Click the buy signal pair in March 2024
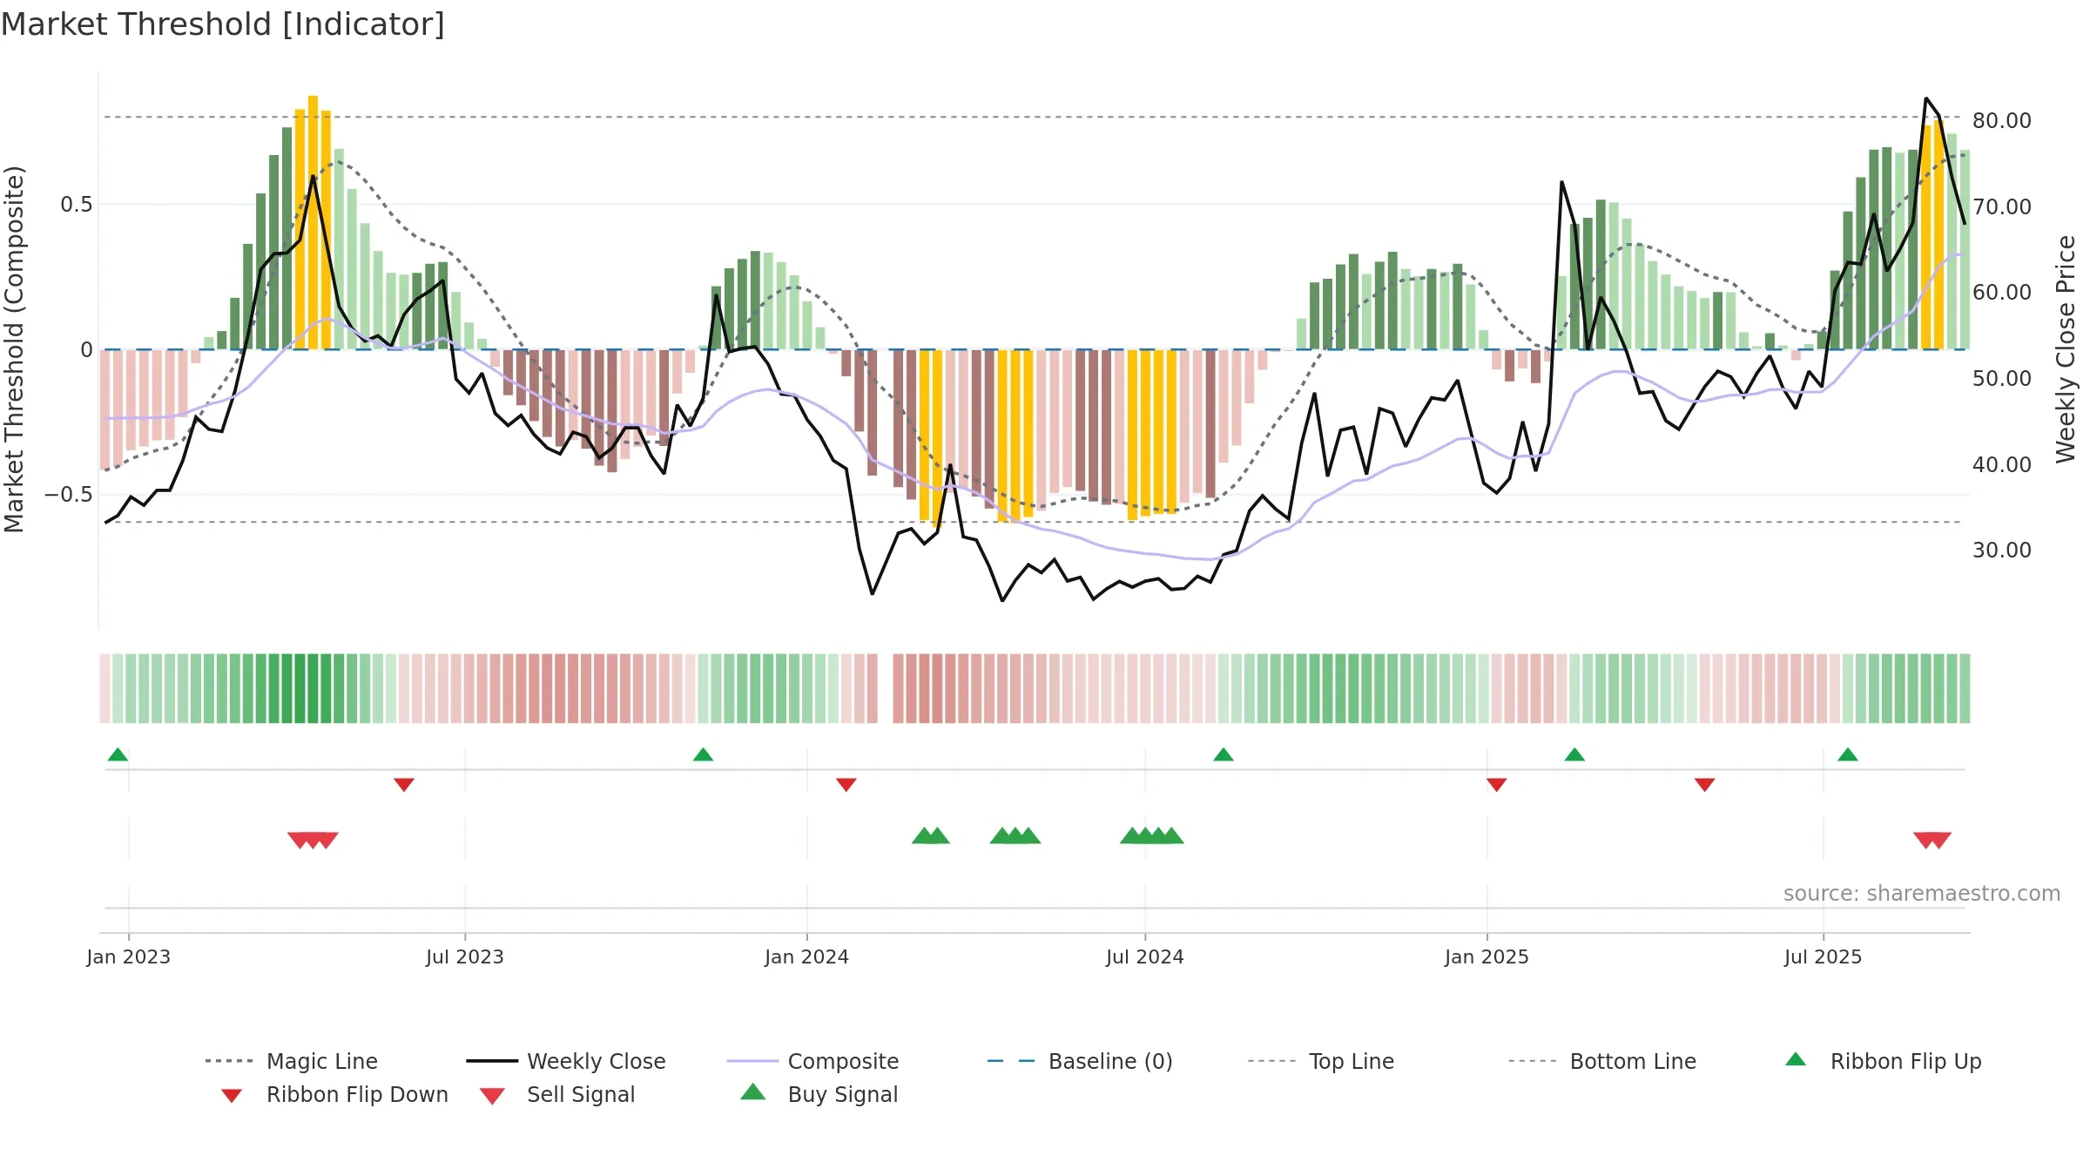 coord(930,835)
